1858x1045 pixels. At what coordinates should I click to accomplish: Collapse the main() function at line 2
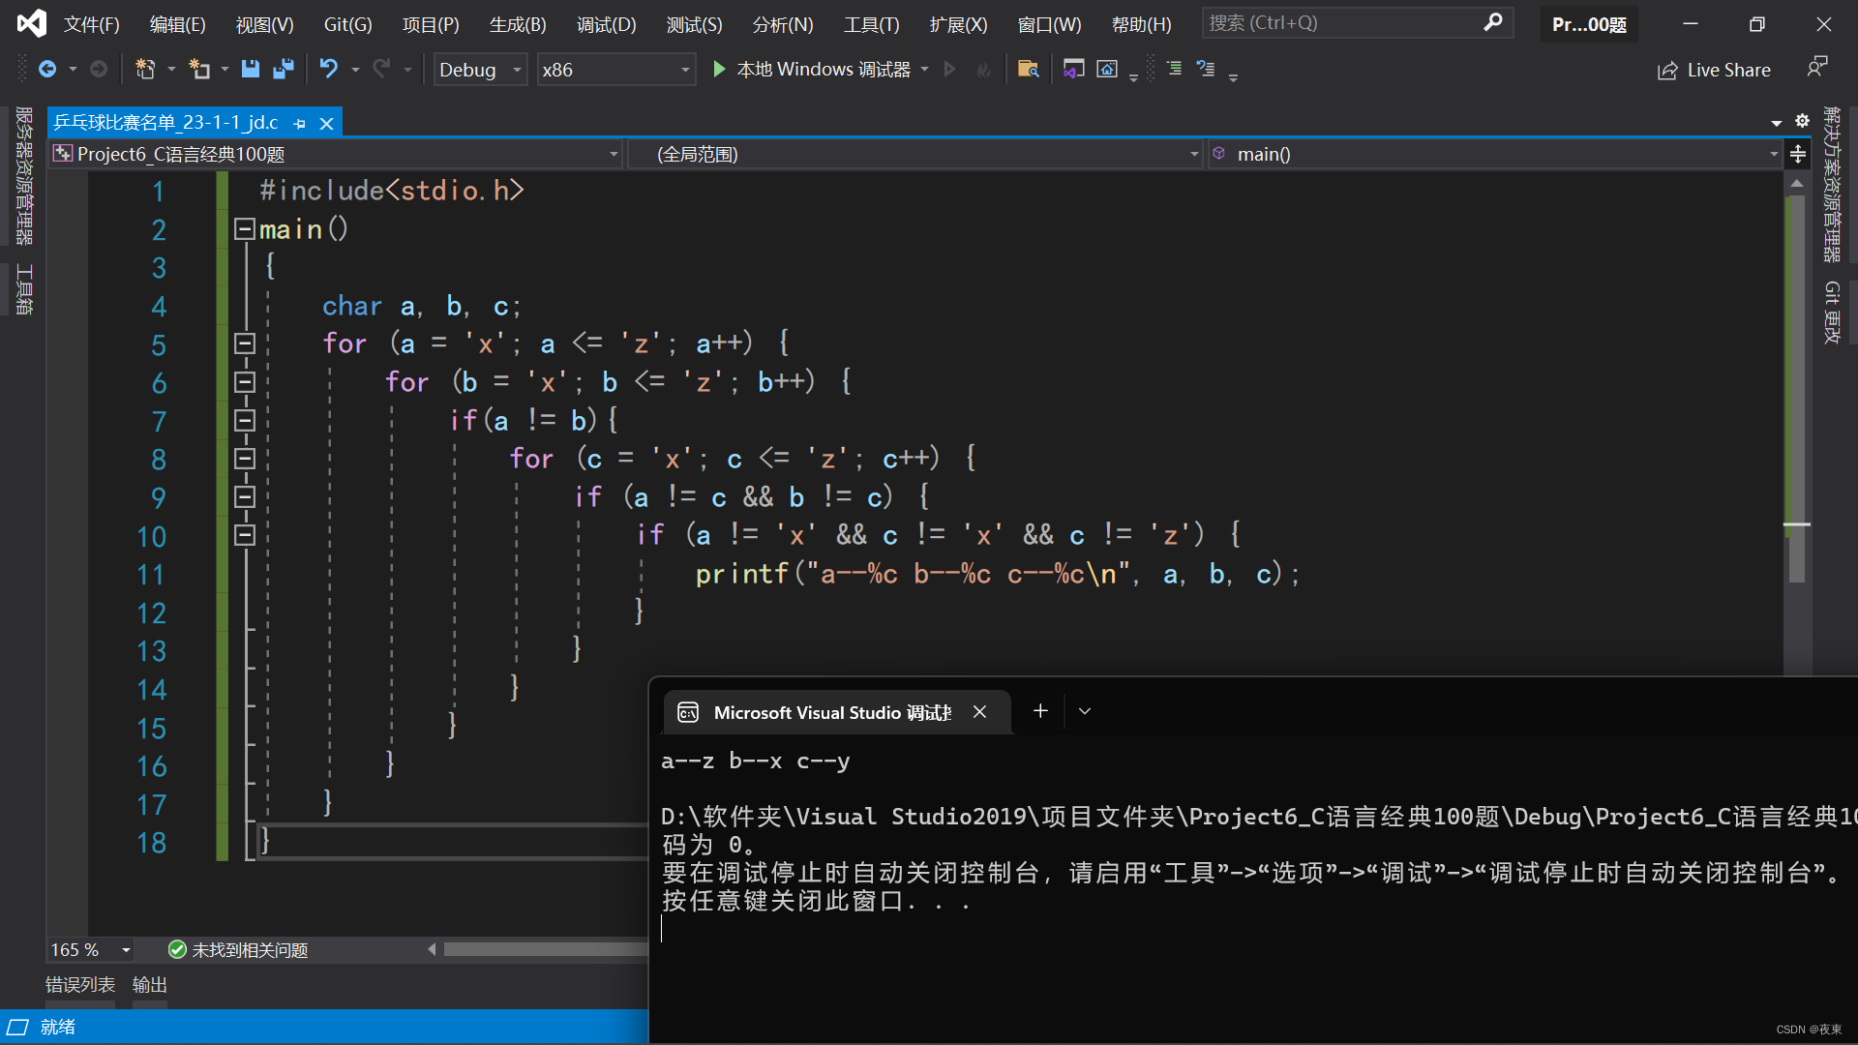pyautogui.click(x=244, y=228)
